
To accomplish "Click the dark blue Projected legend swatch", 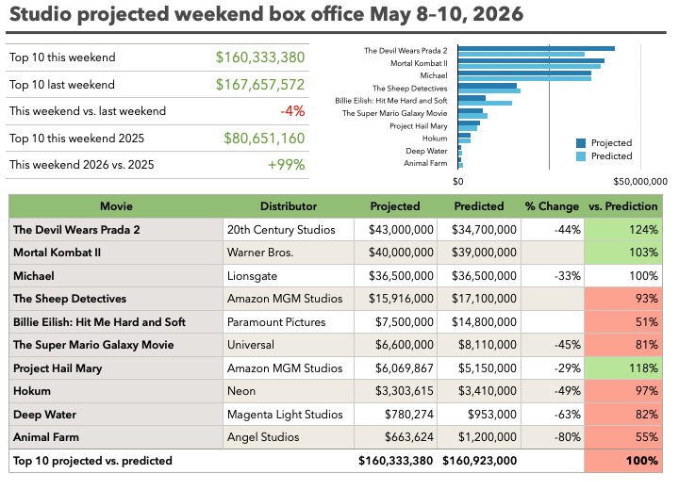I will (x=581, y=143).
